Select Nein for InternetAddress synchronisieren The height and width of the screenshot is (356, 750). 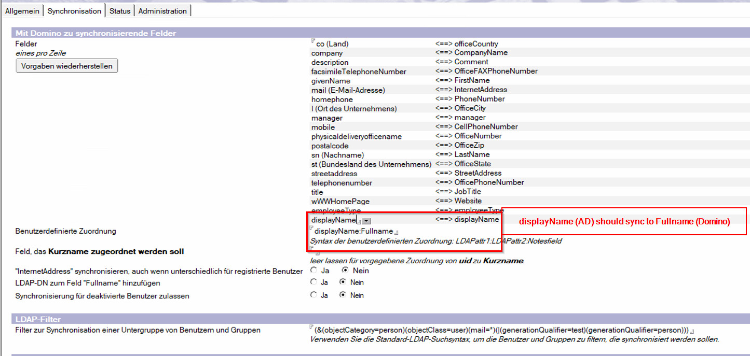[345, 270]
